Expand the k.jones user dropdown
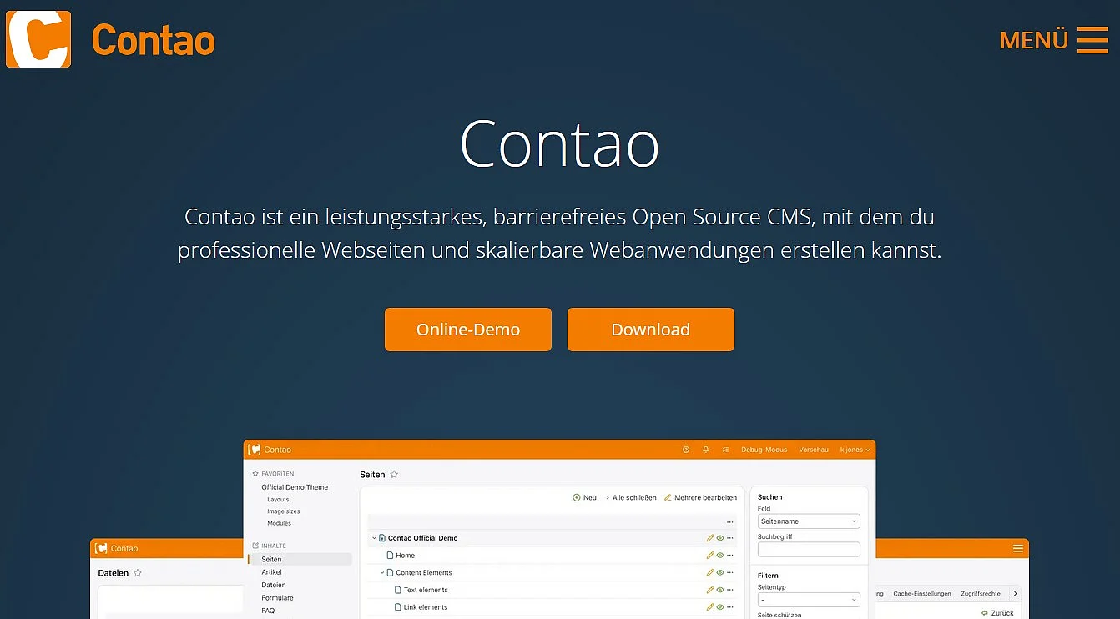 [855, 450]
